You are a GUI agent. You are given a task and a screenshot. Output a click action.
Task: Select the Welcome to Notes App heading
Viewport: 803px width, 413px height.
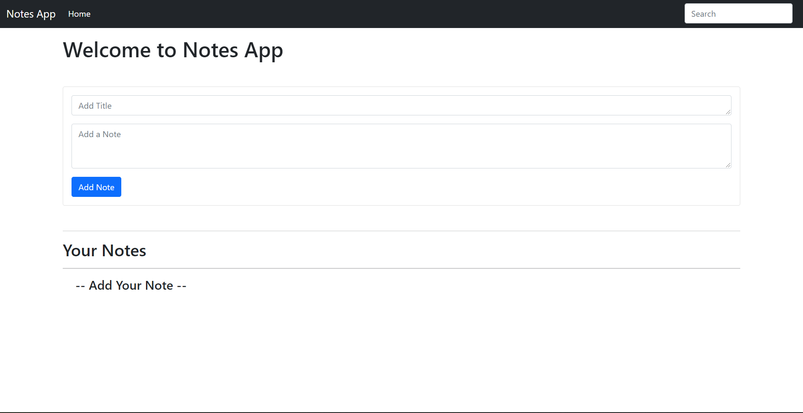click(x=173, y=50)
